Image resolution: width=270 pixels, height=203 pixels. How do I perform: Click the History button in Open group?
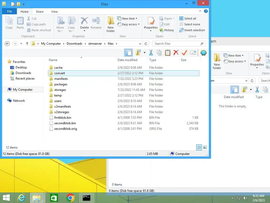(167, 30)
